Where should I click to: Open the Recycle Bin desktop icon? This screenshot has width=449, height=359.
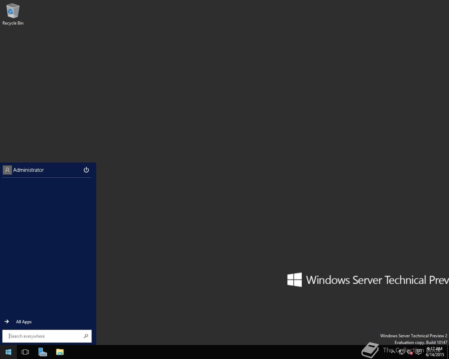coord(13,15)
